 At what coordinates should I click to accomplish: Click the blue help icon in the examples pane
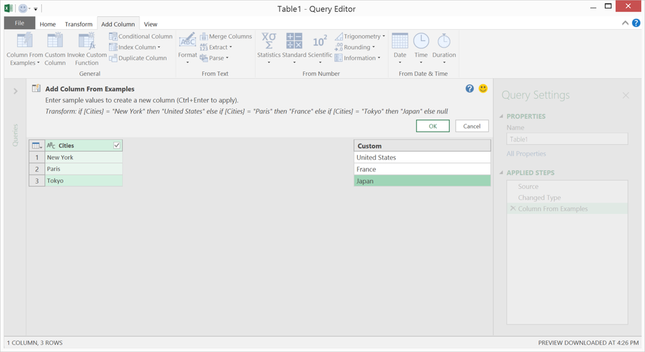469,88
